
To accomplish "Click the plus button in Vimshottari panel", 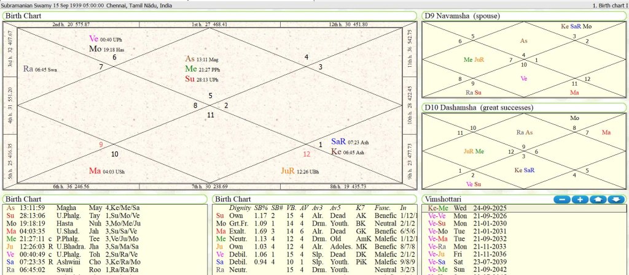I will pyautogui.click(x=580, y=200).
